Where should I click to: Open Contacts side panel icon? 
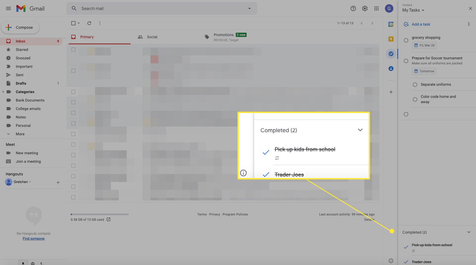(391, 69)
